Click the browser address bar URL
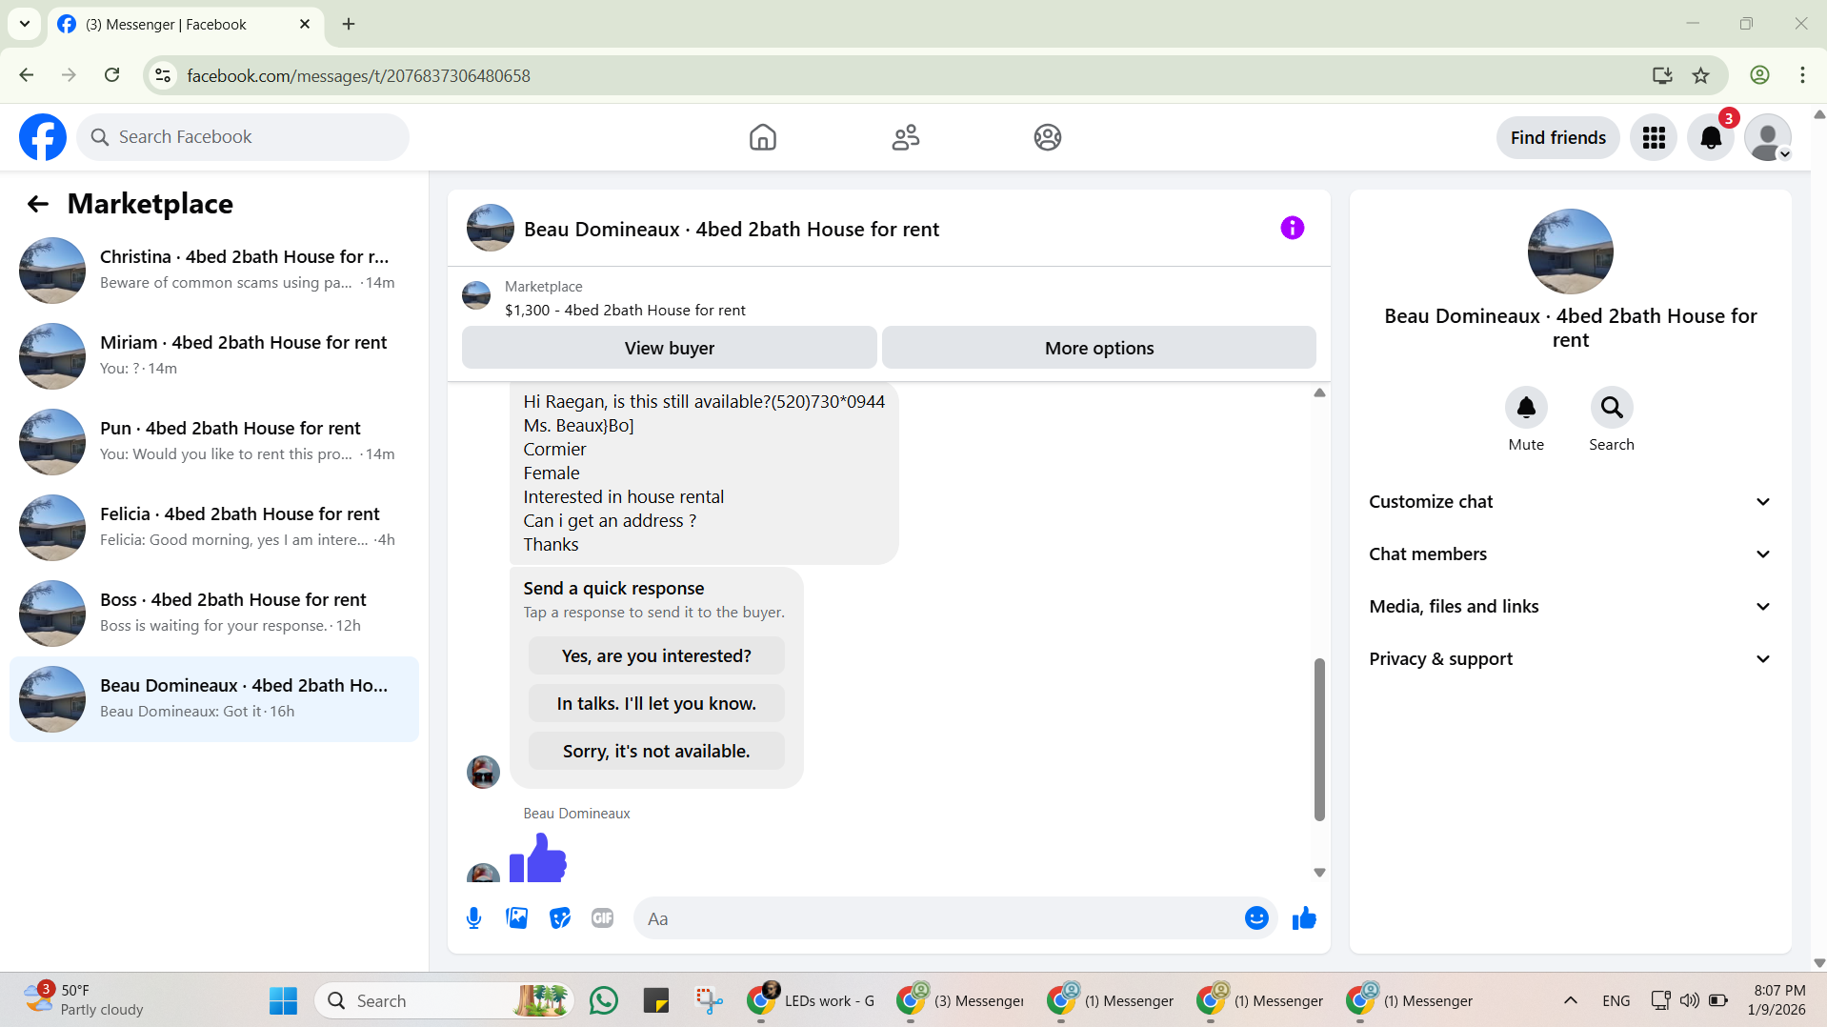The height and width of the screenshot is (1027, 1827). 358,75
